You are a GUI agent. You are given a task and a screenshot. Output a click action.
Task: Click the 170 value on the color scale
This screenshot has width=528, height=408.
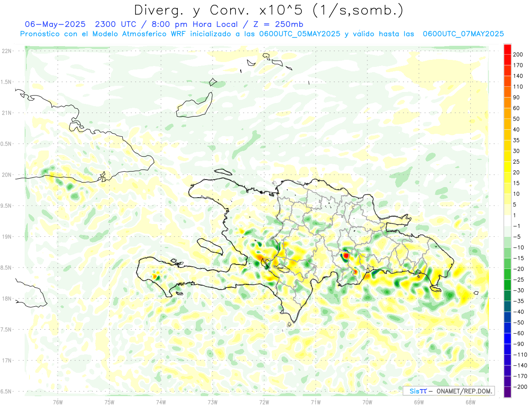click(517, 66)
